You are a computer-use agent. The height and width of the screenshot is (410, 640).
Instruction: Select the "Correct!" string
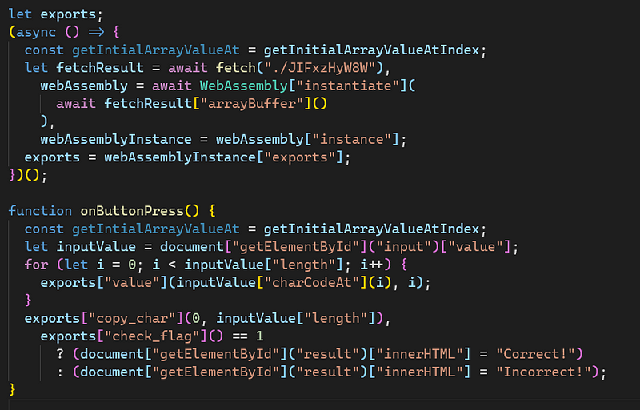point(535,354)
